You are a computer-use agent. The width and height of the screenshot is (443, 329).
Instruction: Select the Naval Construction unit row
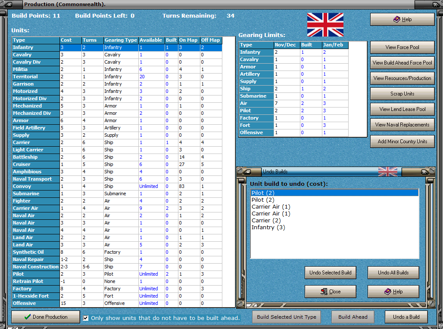[x=117, y=267]
